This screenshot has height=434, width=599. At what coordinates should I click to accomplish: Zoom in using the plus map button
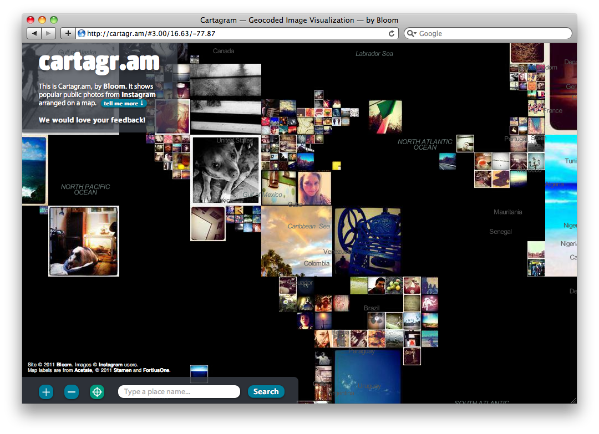[46, 392]
